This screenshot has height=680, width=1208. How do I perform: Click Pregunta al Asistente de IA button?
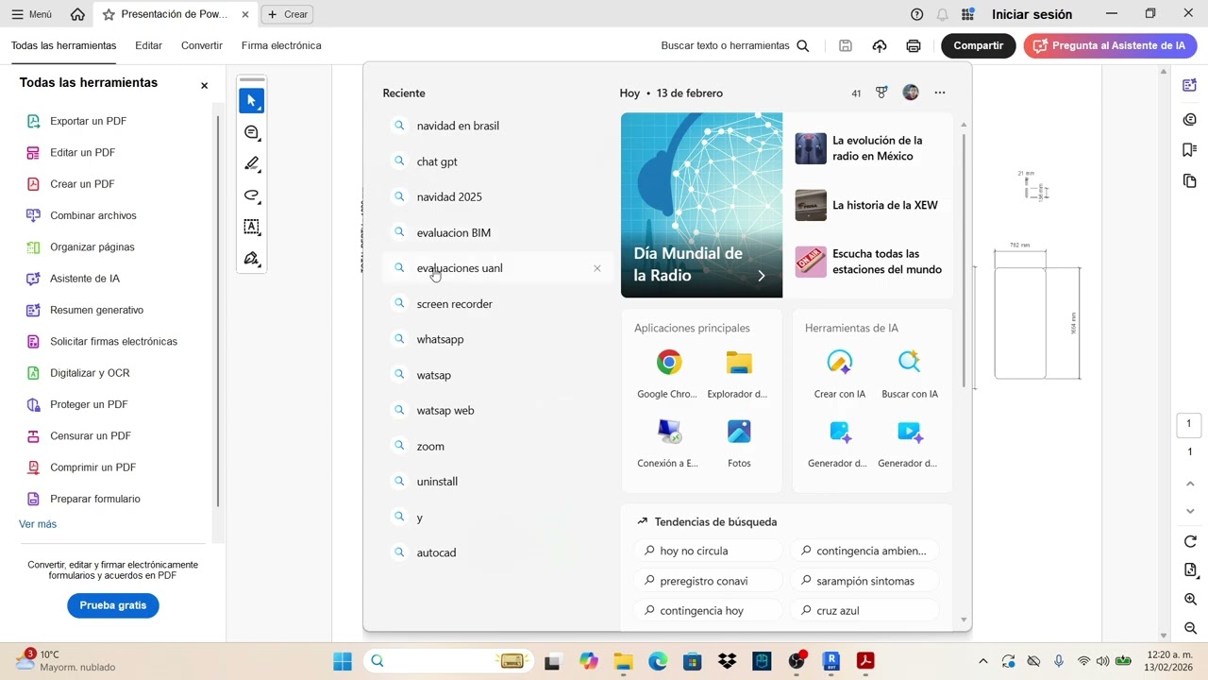1110,45
